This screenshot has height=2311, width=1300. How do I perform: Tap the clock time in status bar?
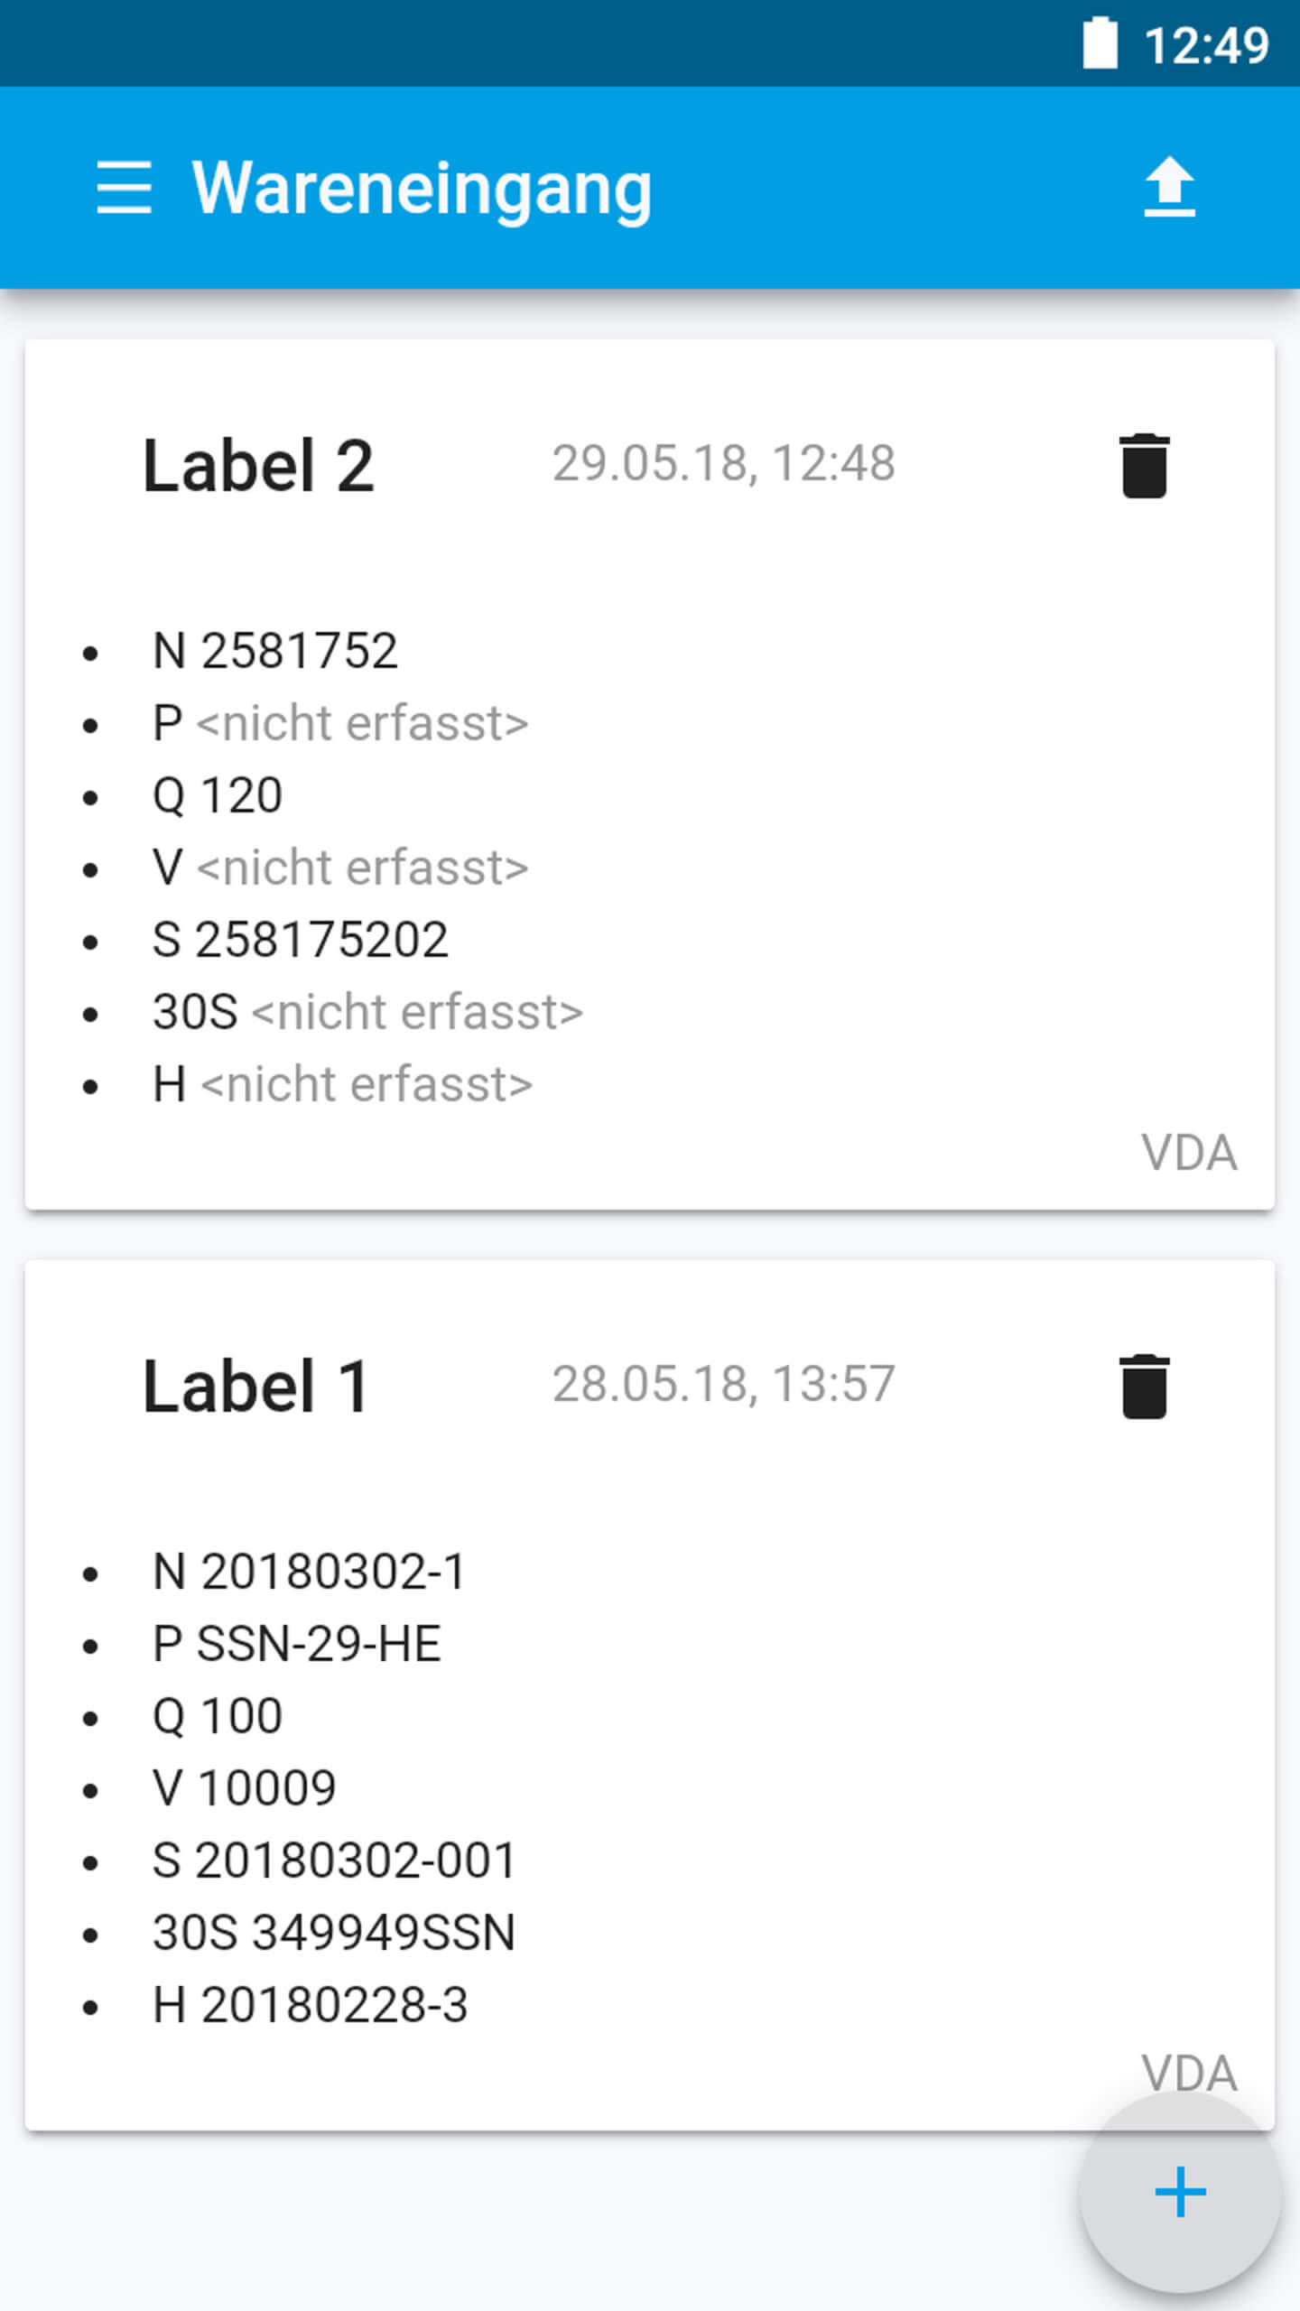[1206, 45]
